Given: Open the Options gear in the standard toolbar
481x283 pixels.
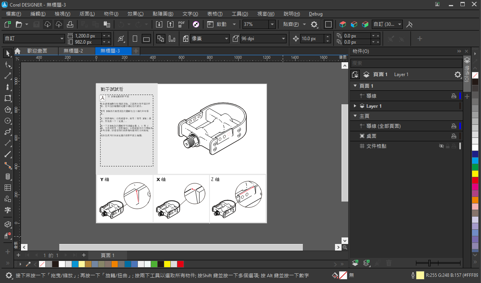Looking at the screenshot, I should coord(314,24).
